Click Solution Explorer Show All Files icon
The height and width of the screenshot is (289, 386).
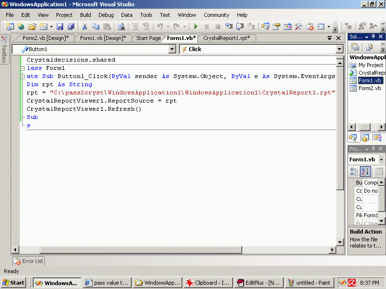(x=369, y=47)
